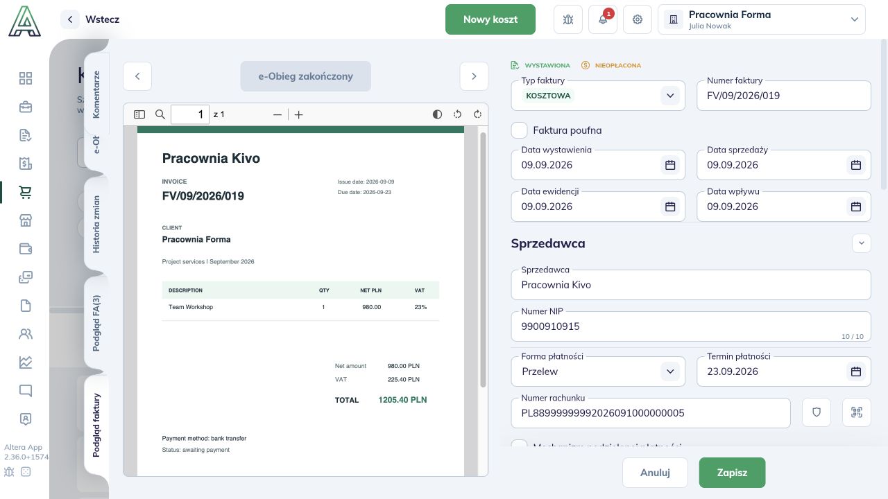Click the PDF search magnifier icon
Screen dimensions: 888x499
pyautogui.click(x=160, y=114)
